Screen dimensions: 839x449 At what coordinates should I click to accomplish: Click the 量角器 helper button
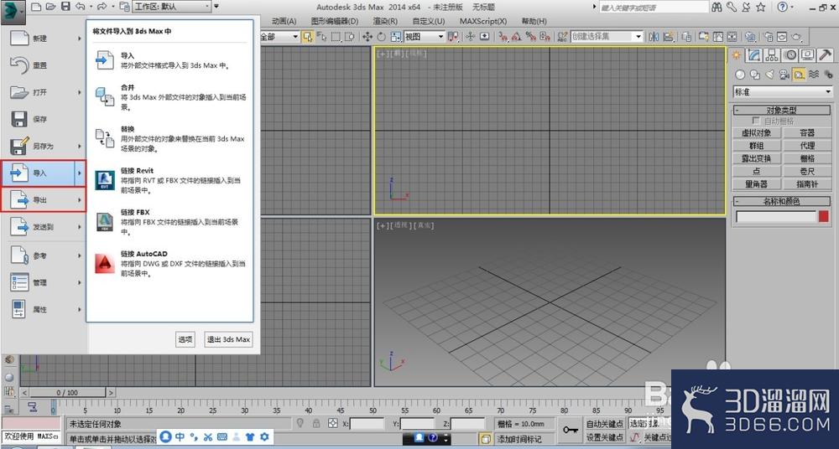pos(756,184)
